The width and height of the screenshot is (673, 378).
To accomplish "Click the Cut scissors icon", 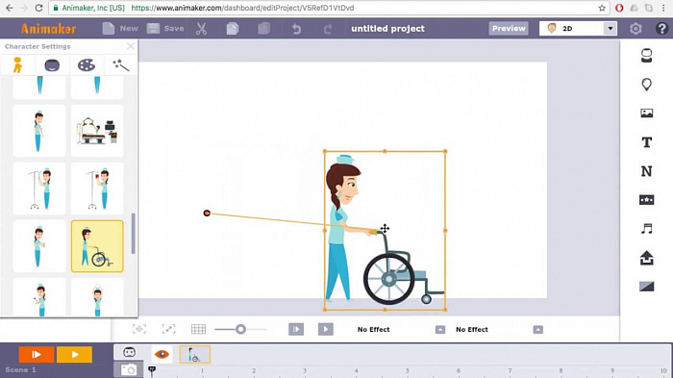I will [x=201, y=29].
